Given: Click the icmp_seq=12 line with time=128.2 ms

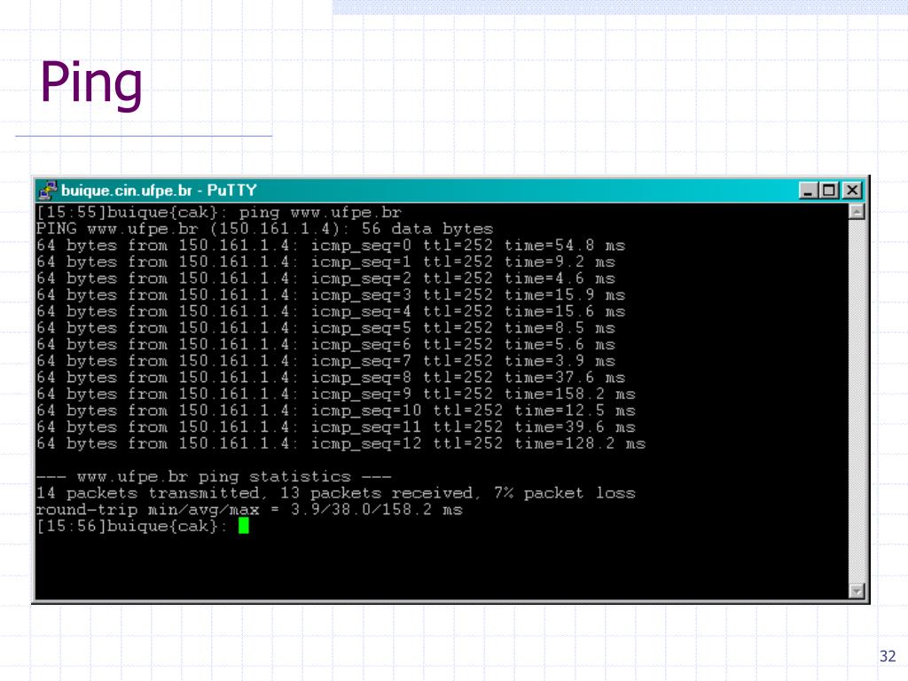Looking at the screenshot, I should pos(340,443).
